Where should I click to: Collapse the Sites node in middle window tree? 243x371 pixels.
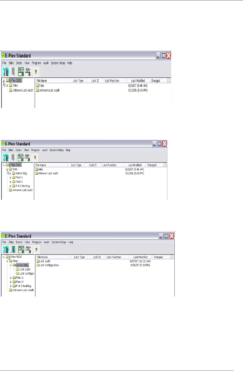7,169
